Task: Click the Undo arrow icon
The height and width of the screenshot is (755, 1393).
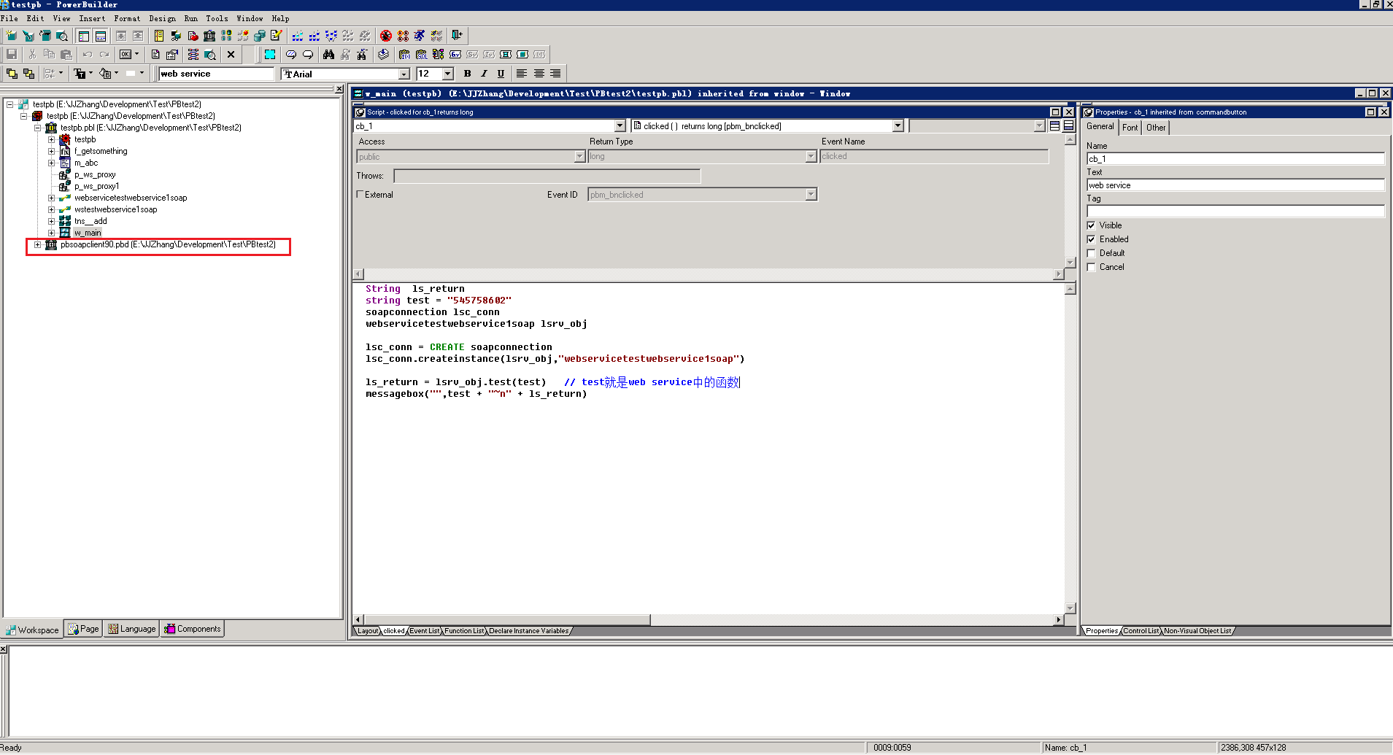Action: [x=86, y=54]
